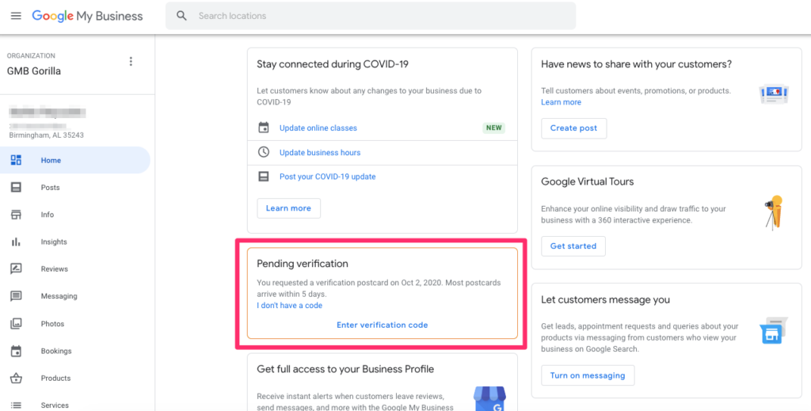Click Get full access to your Business Profile heading
Viewport: 811px width, 411px height.
[x=345, y=369]
